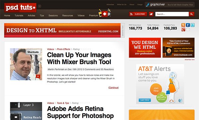Image resolution: width=199 pixels, height=120 pixels.
Task: Click the Advertise Here link below ads
Action: tap(189, 59)
